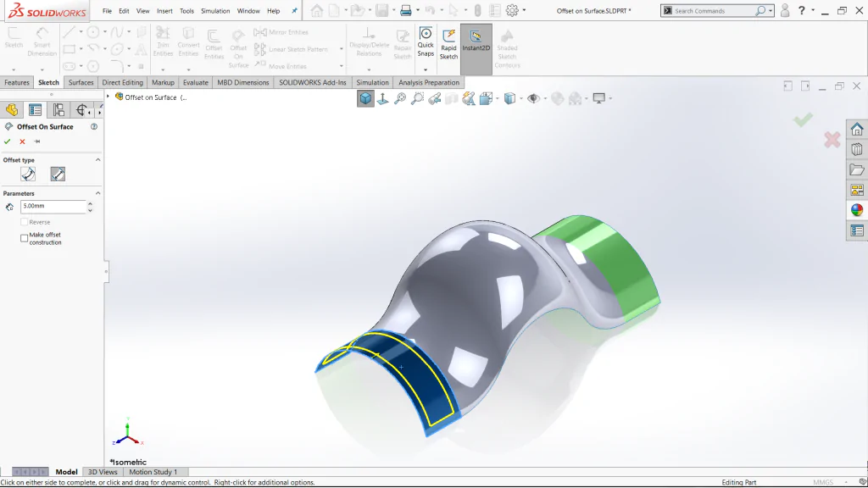Click Search Commands field
Viewport: 868px width, 488px height.
712,10
